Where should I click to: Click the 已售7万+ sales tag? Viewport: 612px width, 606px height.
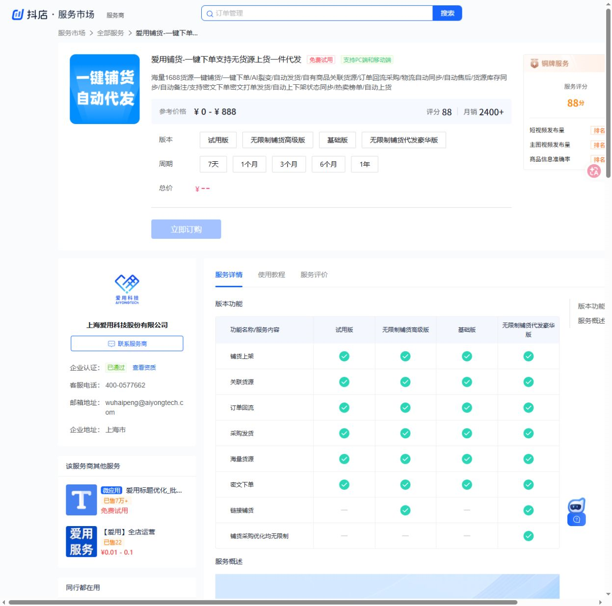[x=116, y=501]
